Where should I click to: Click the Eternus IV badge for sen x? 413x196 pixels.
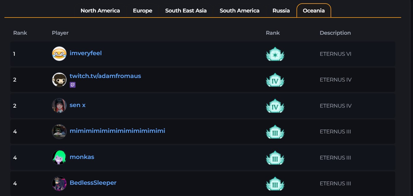coord(275,106)
